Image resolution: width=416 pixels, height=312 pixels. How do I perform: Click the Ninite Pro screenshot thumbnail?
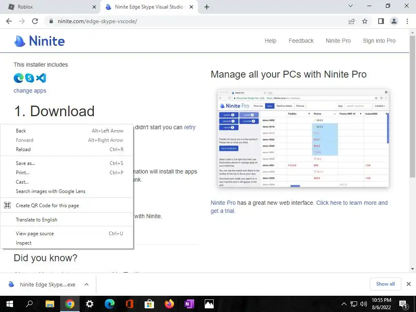click(x=303, y=139)
